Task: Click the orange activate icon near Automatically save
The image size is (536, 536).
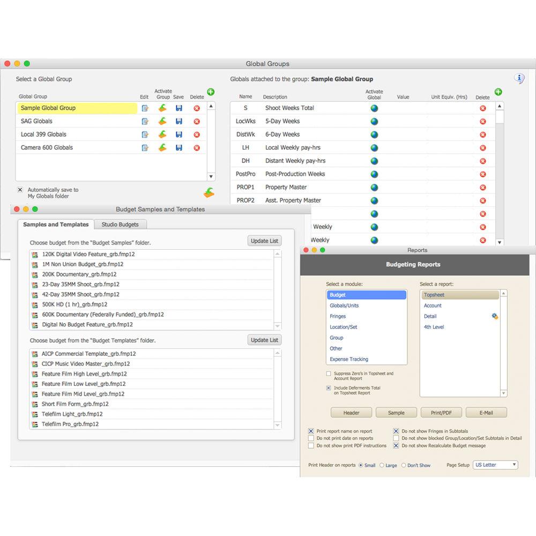Action: coord(209,192)
